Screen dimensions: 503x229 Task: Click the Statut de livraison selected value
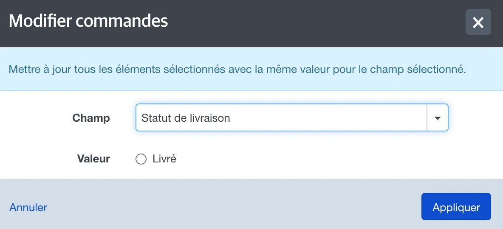click(x=186, y=118)
